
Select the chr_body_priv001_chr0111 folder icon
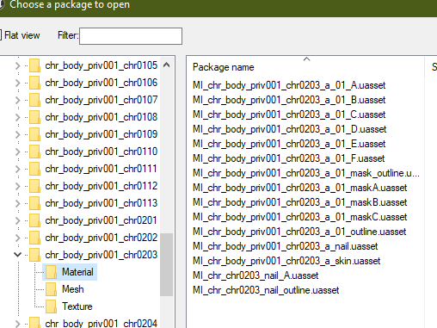point(34,169)
